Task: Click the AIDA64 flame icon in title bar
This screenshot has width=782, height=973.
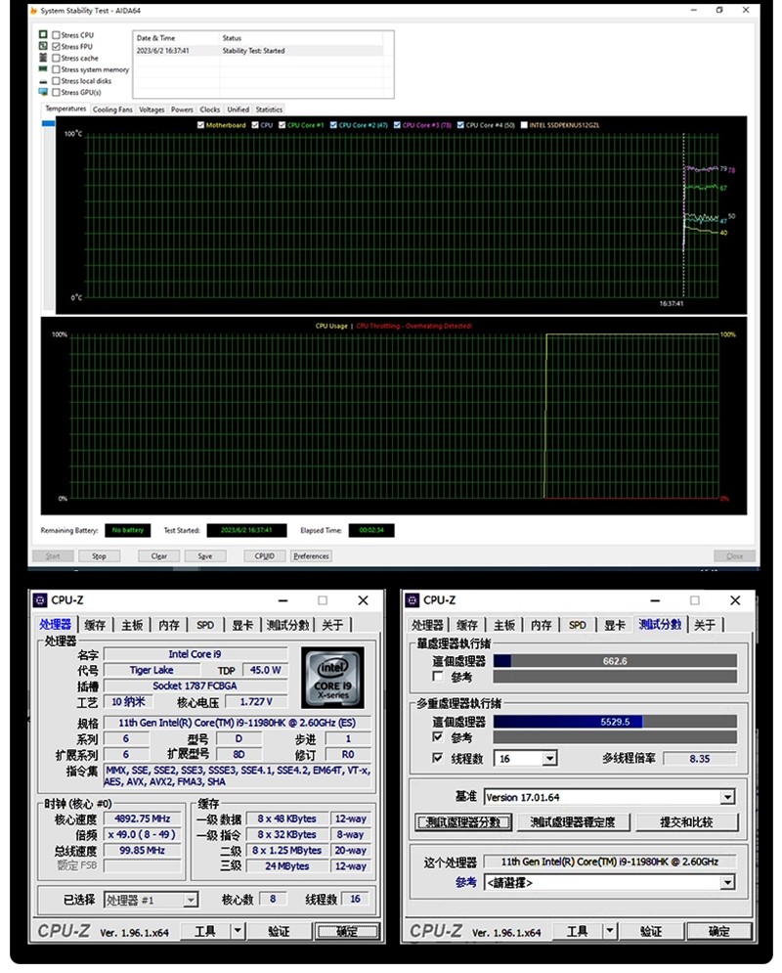Action: [33, 11]
